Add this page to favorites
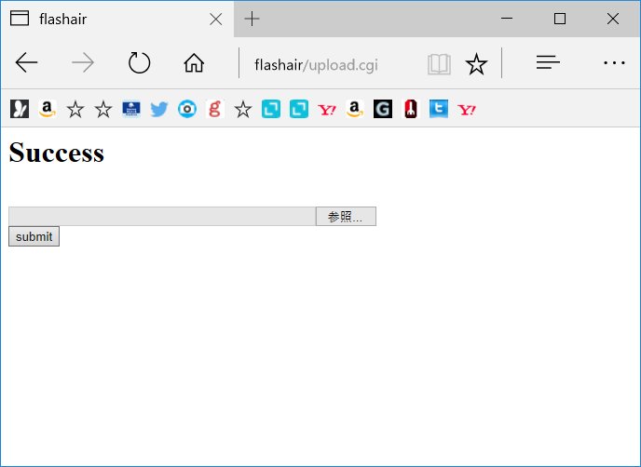641x467 pixels. pyautogui.click(x=476, y=64)
